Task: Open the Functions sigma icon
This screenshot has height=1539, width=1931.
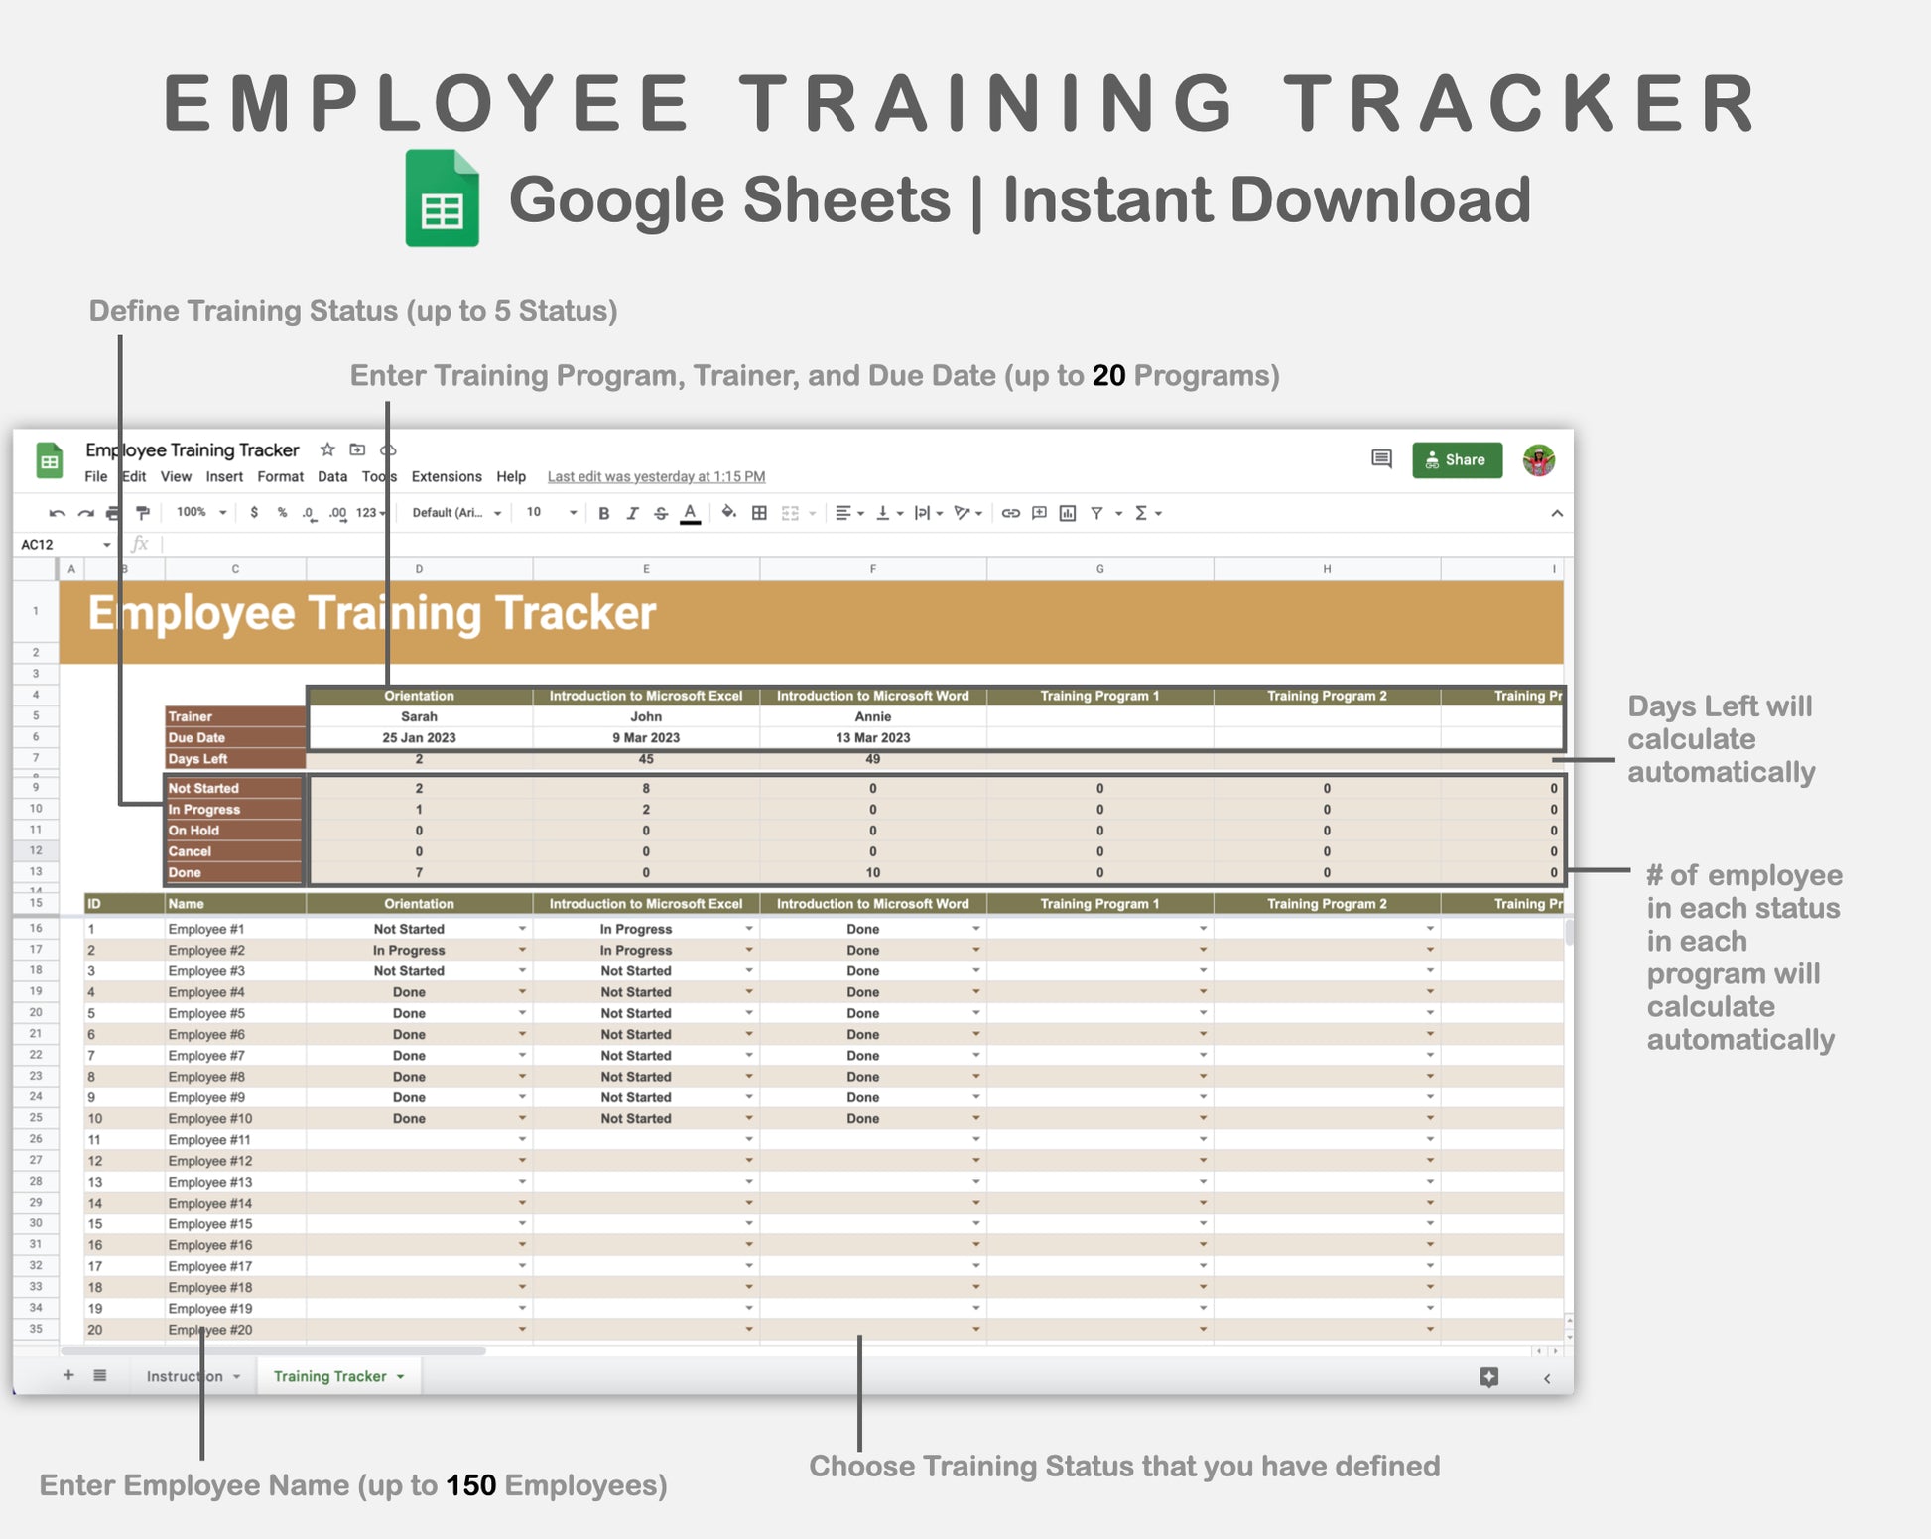Action: (x=1141, y=513)
